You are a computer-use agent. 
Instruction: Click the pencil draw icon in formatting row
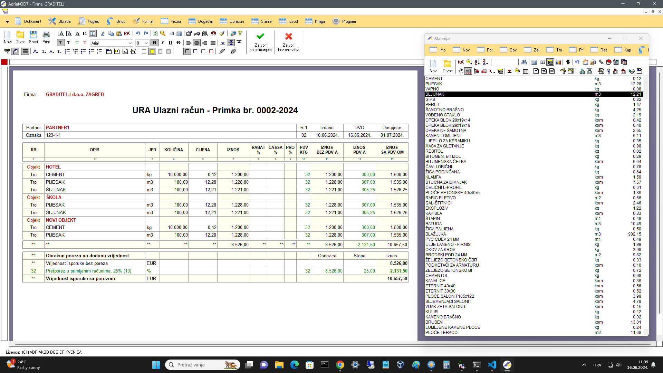pos(222,51)
